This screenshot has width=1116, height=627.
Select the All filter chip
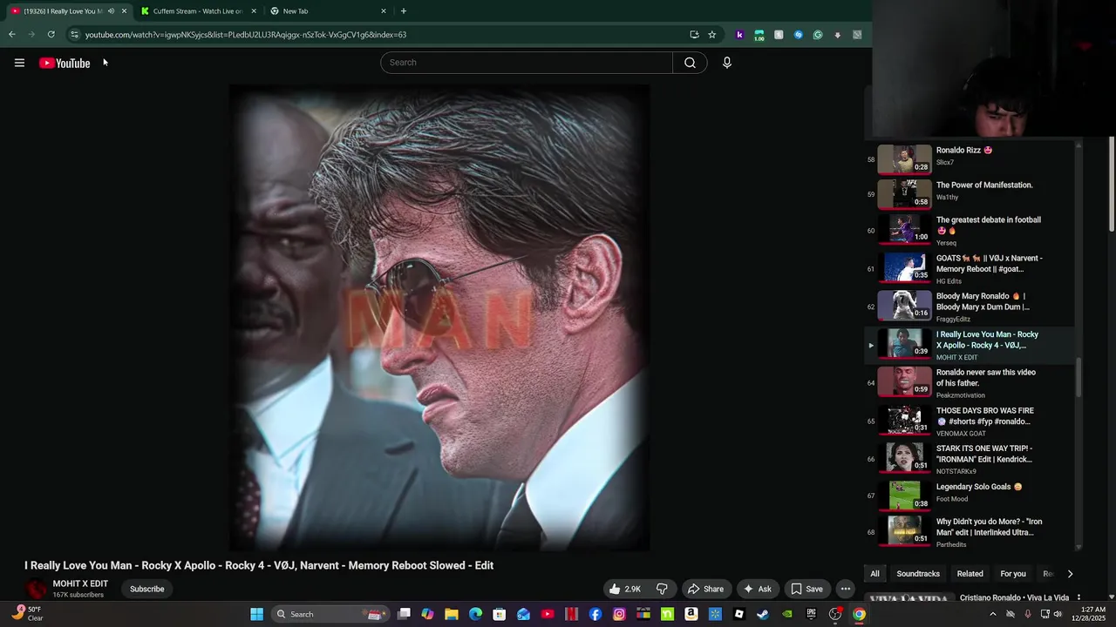(874, 574)
